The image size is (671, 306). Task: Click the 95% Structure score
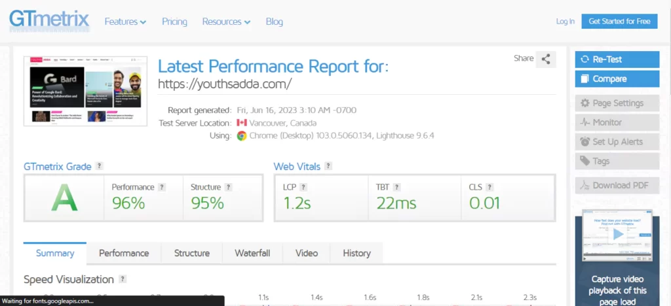tap(207, 203)
